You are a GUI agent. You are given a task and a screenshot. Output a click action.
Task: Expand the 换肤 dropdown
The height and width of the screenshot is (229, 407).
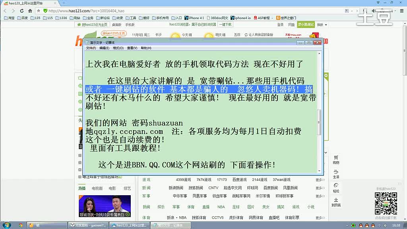[322, 25]
